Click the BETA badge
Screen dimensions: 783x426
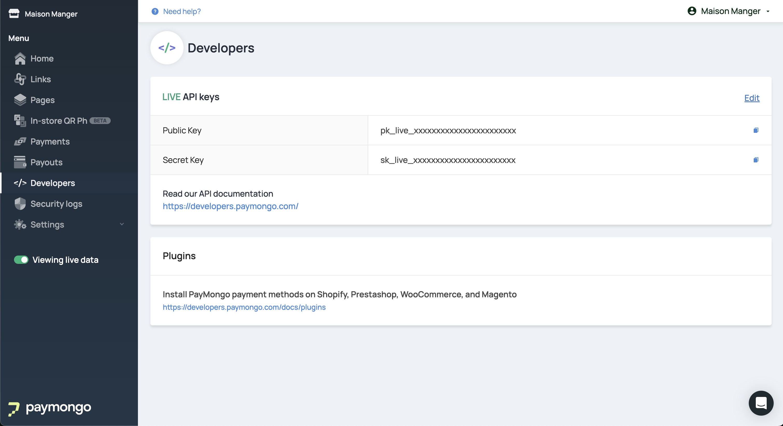click(100, 121)
